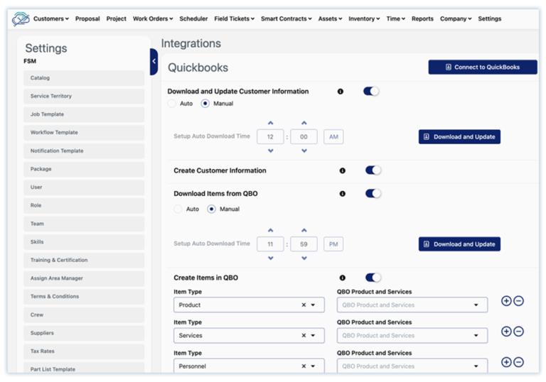Expand the Smart Contracts menu
Image resolution: width=546 pixels, height=382 pixels.
(287, 18)
